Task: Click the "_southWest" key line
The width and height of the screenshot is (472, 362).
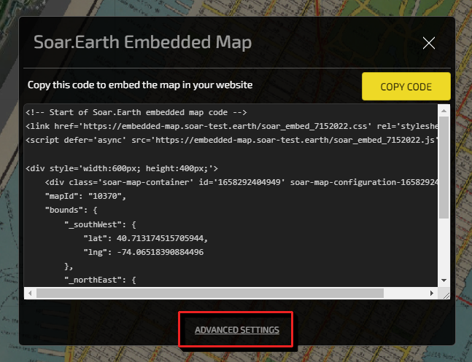Action: pyautogui.click(x=100, y=224)
